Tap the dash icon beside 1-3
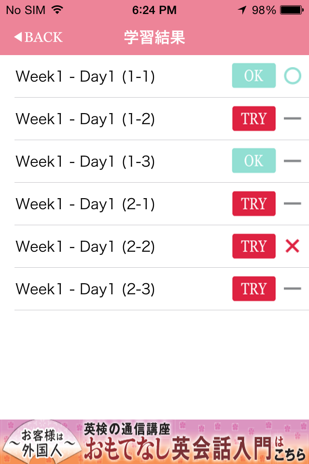This screenshot has width=309, height=464. (x=292, y=161)
